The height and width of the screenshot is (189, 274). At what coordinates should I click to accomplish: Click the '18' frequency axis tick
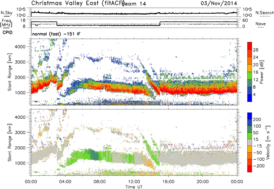pos(23,20)
